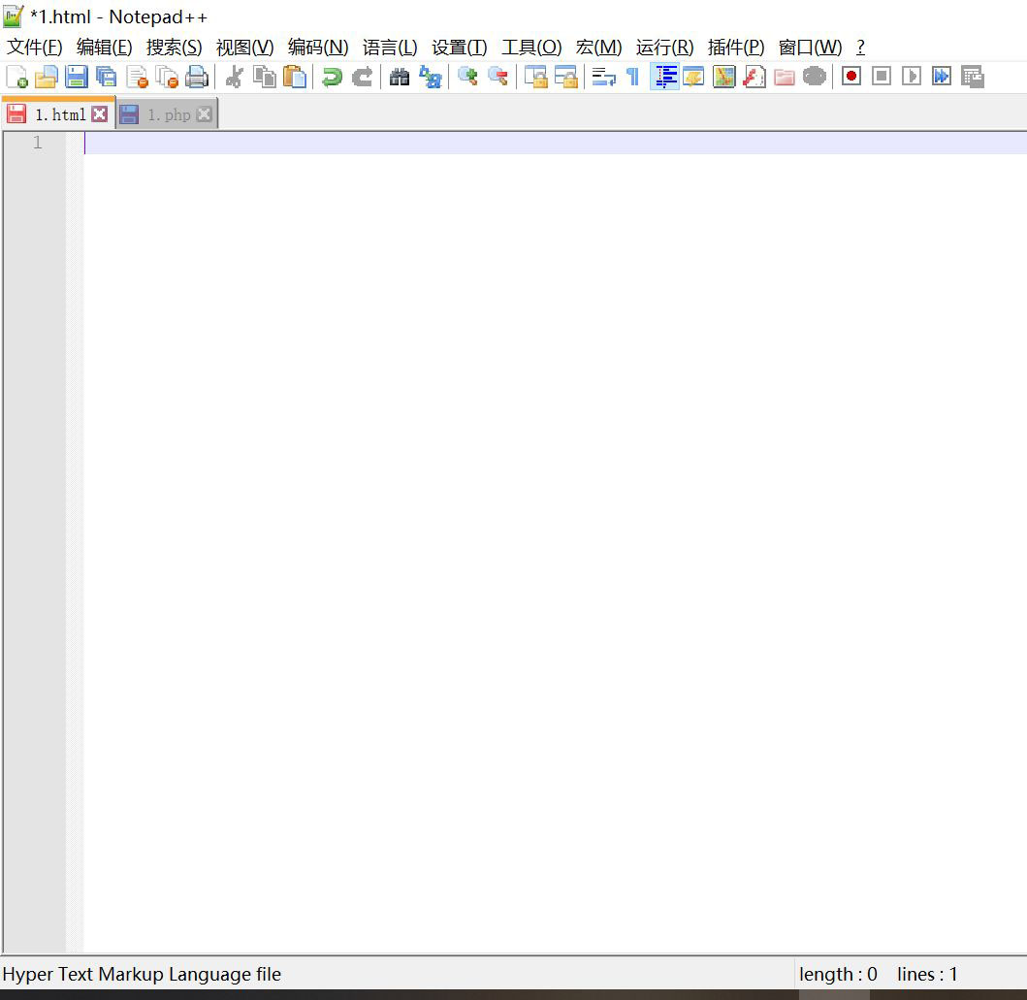The height and width of the screenshot is (1000, 1027).
Task: Click Hyper Text Markup Language file status
Action: pyautogui.click(x=142, y=974)
